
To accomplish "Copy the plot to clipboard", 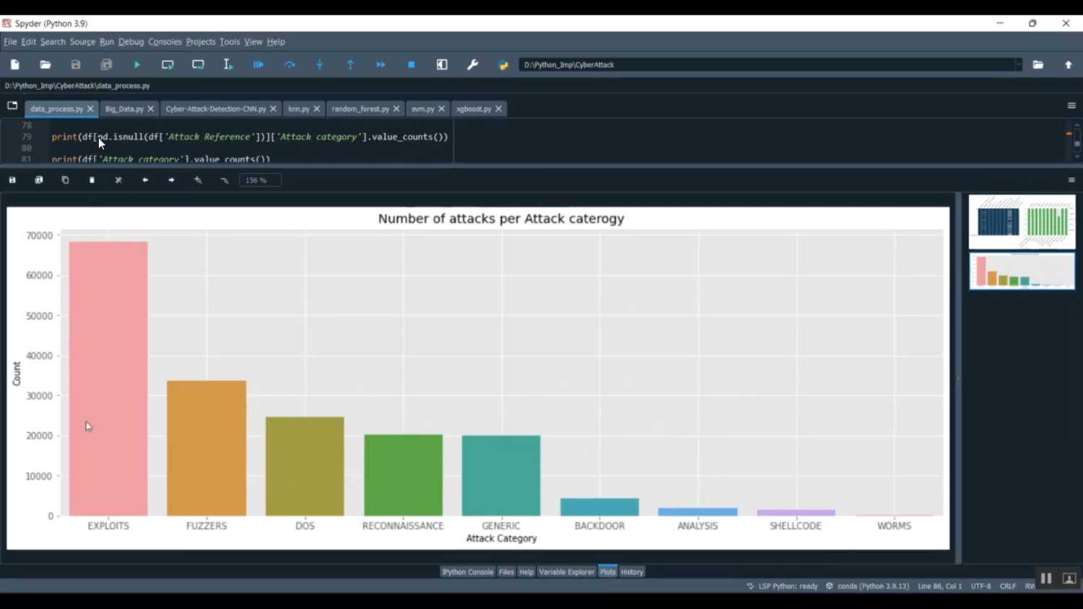I will (65, 180).
